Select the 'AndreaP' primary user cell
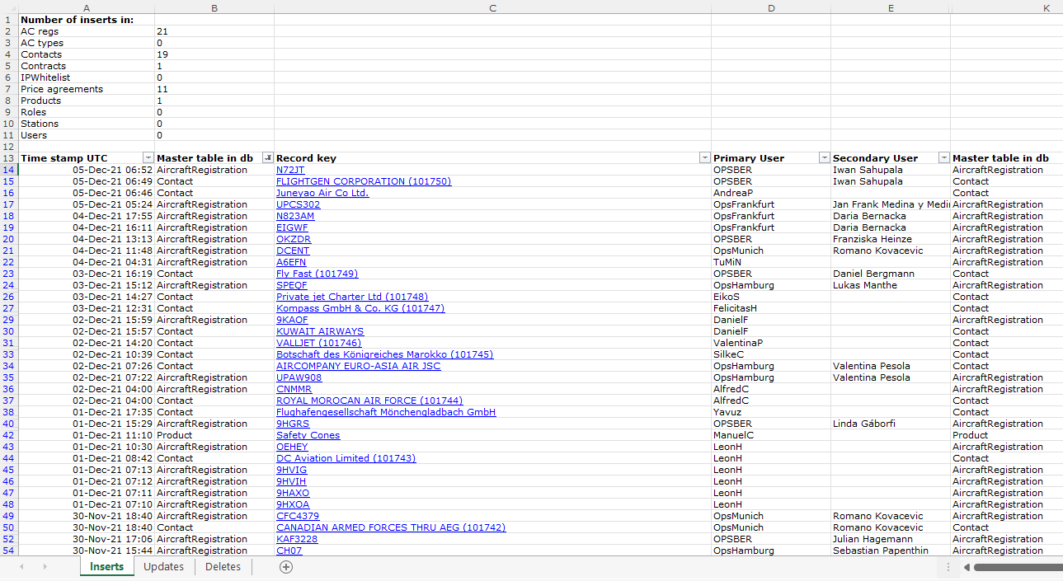The image size is (1063, 581). pyautogui.click(x=771, y=193)
